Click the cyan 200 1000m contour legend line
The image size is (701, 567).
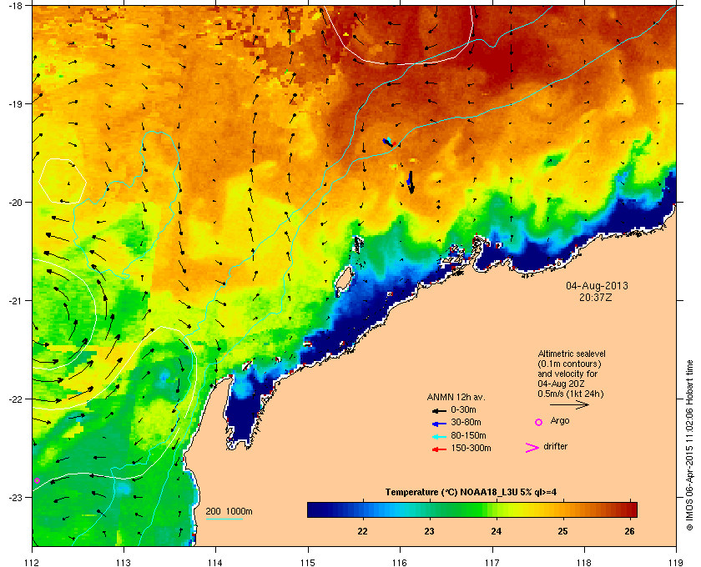tap(224, 519)
